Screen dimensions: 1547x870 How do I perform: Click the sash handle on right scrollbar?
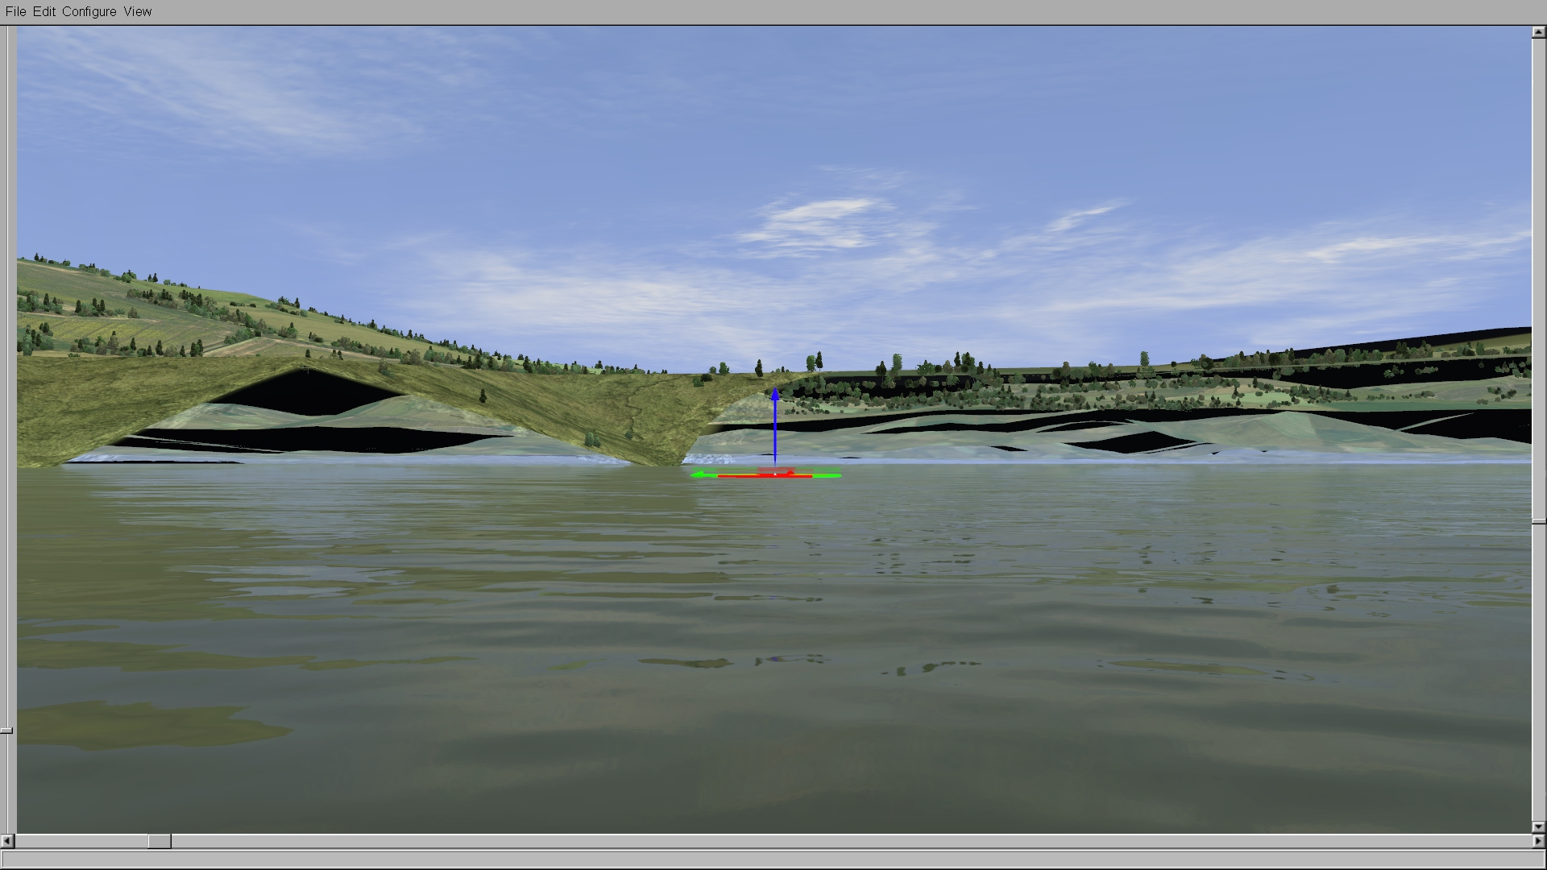point(1539,522)
